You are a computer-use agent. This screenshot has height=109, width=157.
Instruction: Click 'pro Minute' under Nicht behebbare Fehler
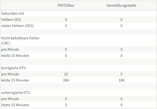pos(10,49)
